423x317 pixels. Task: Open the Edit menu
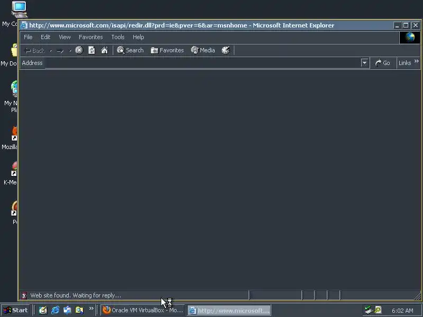[45, 37]
